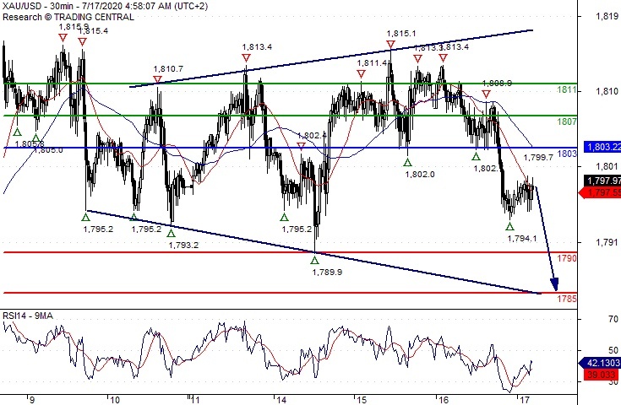The image size is (621, 405).
Task: Click the blue 1803 pivot level label
Action: point(567,154)
